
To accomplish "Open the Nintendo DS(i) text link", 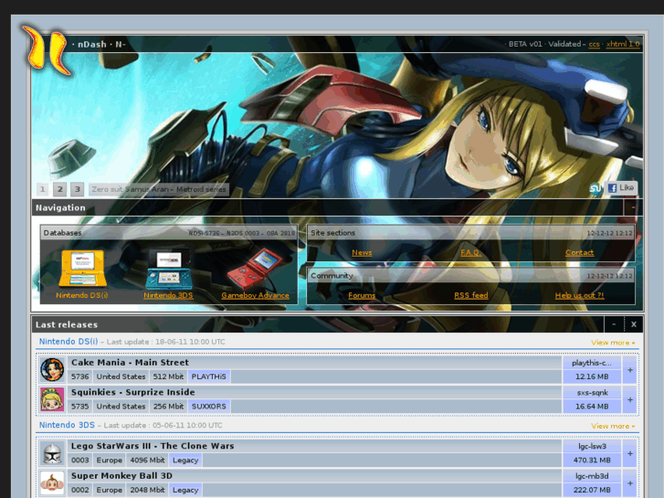I will [x=82, y=295].
